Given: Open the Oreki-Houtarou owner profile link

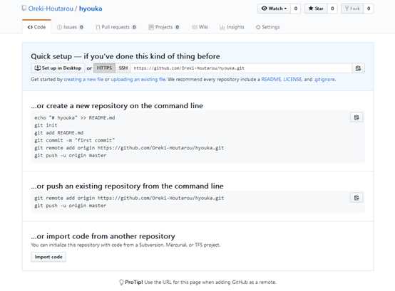Looking at the screenshot, I should point(51,9).
